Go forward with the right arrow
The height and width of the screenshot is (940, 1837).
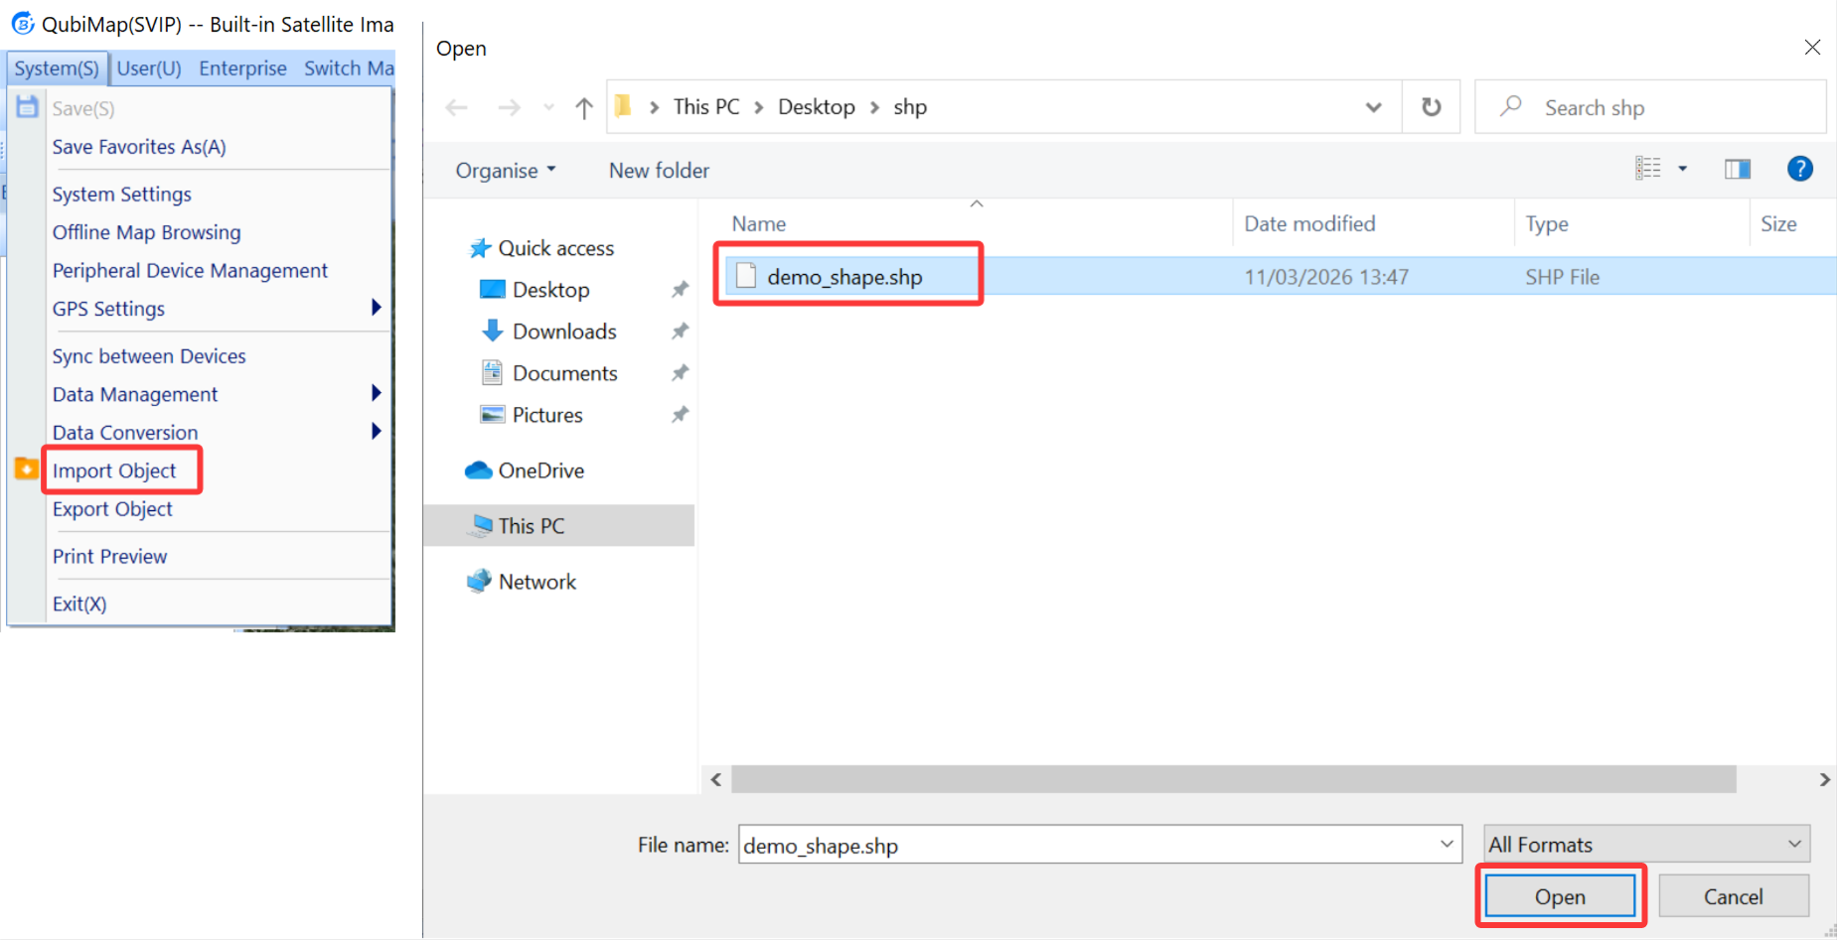(509, 107)
